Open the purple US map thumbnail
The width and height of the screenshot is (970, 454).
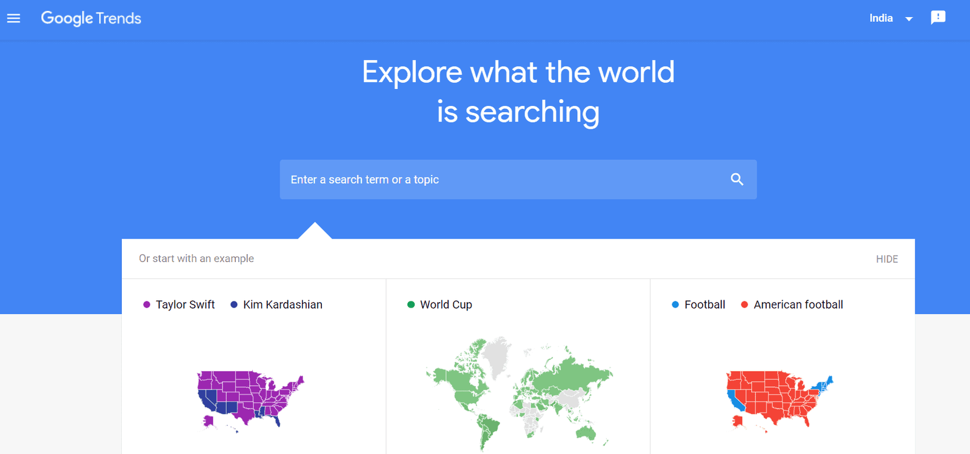(x=250, y=401)
